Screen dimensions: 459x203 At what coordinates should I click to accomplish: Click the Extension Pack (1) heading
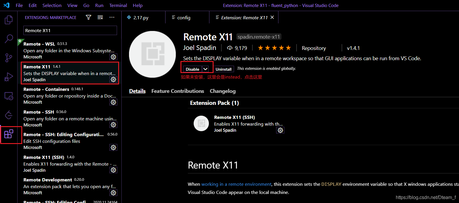tap(214, 103)
